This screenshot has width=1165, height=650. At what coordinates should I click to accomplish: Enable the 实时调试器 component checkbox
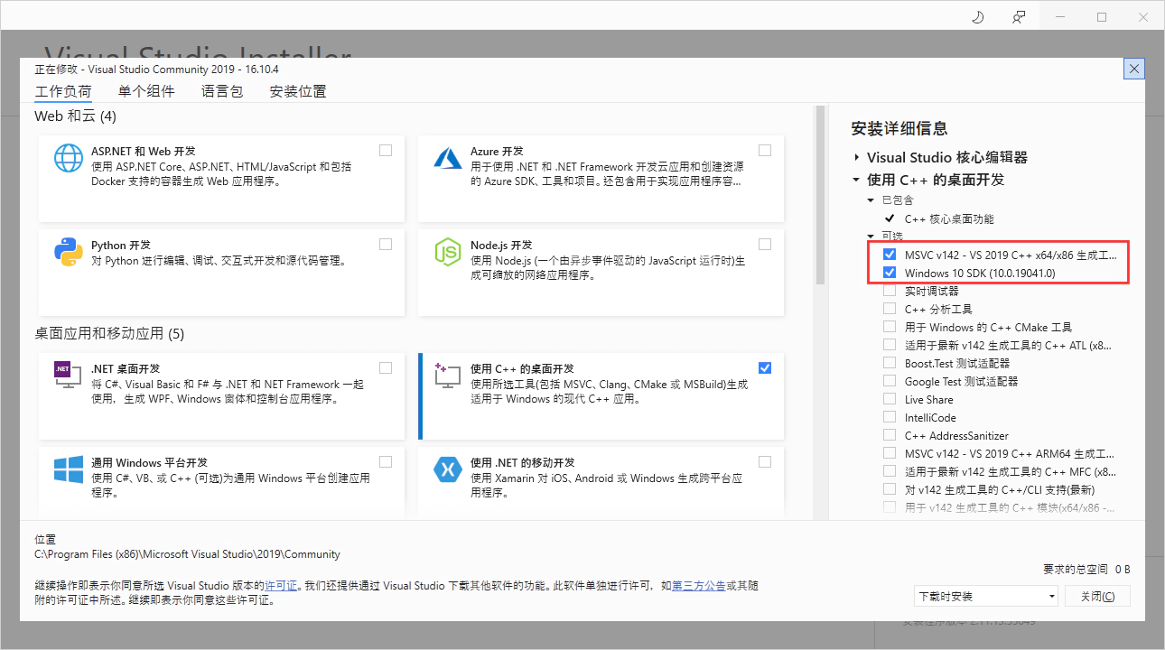pos(890,291)
